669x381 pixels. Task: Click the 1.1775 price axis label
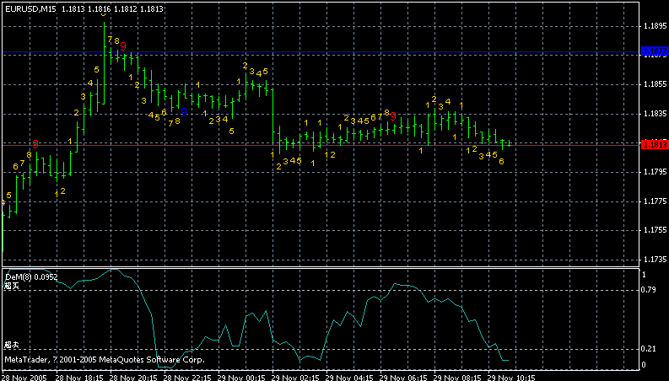(x=654, y=201)
